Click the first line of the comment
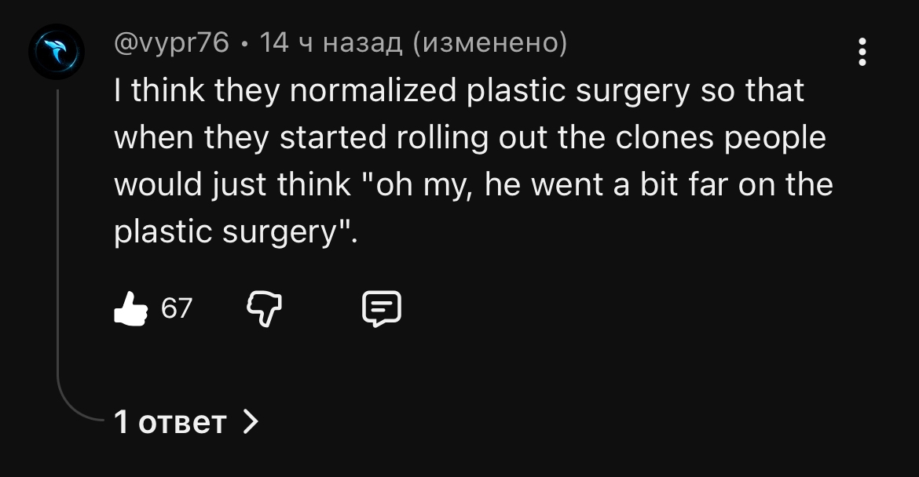Screen dimensions: 919x477 coord(459,91)
